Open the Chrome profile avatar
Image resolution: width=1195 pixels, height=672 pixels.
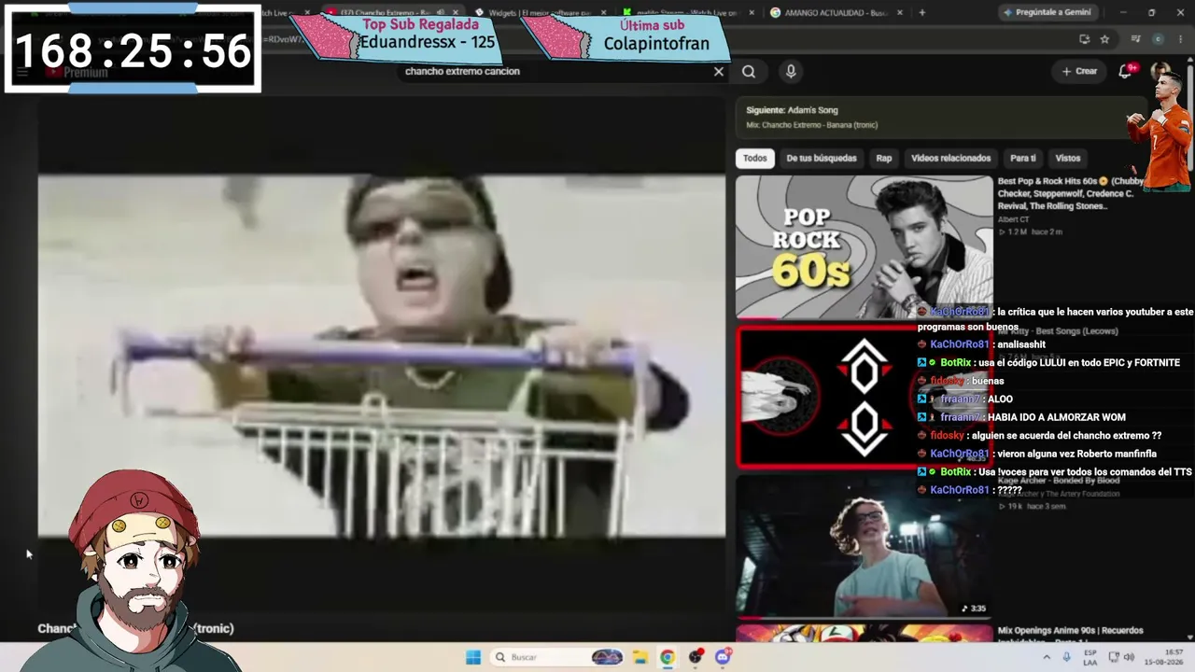click(1159, 39)
